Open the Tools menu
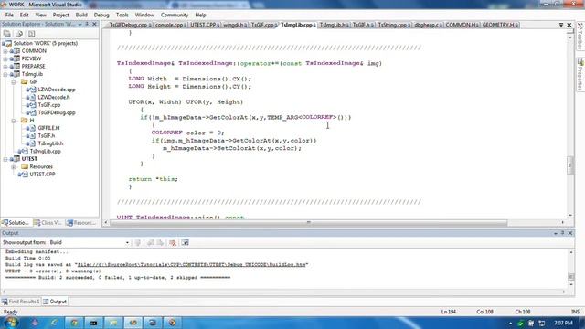Image resolution: width=585 pixels, height=329 pixels. (122, 15)
